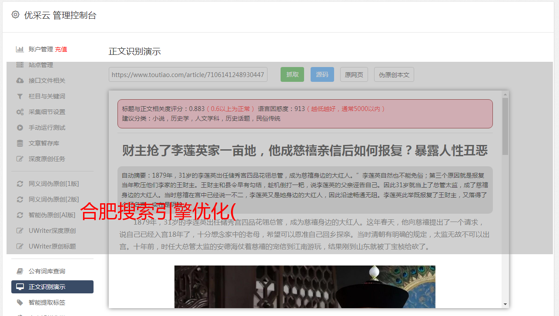Click the first body paragraph starting 1879年
Image resolution: width=559 pixels, height=316 pixels.
[305, 235]
